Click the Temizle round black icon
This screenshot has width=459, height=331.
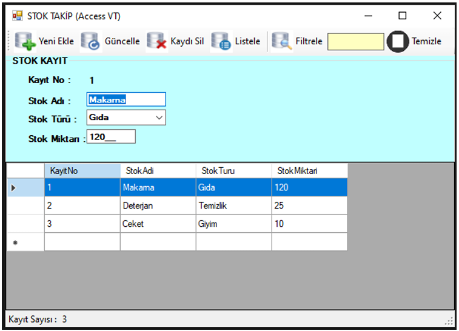pyautogui.click(x=398, y=41)
